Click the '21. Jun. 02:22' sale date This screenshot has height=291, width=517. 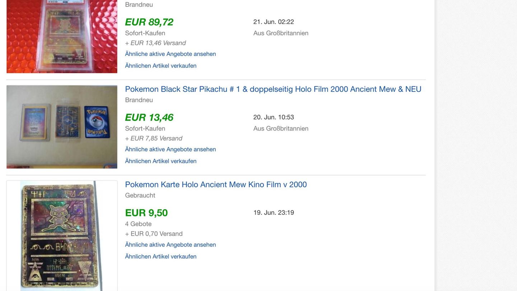click(274, 22)
